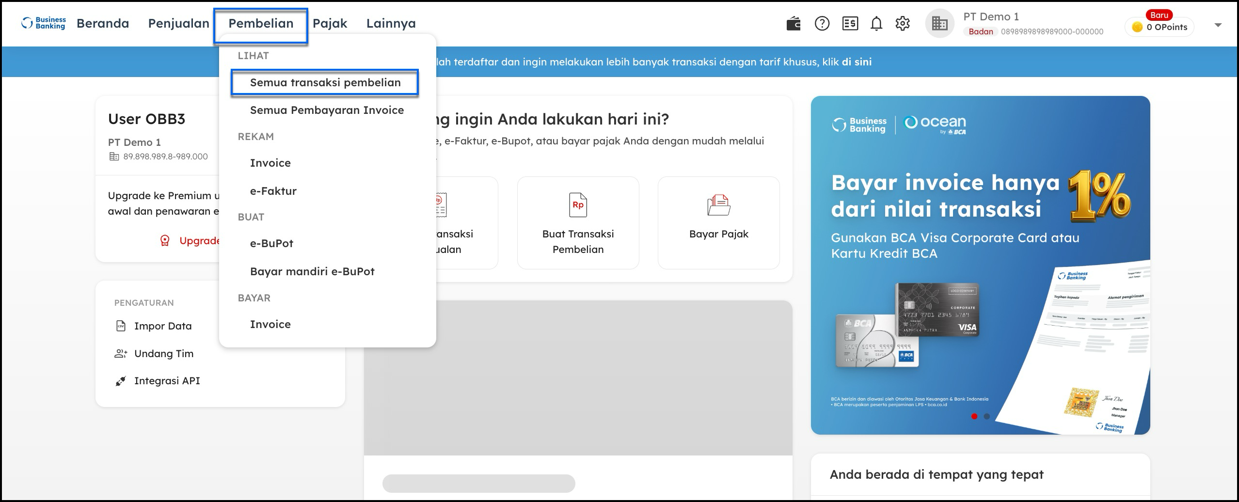Click the Integrasi API plug icon
Image resolution: width=1239 pixels, height=502 pixels.
pyautogui.click(x=121, y=381)
